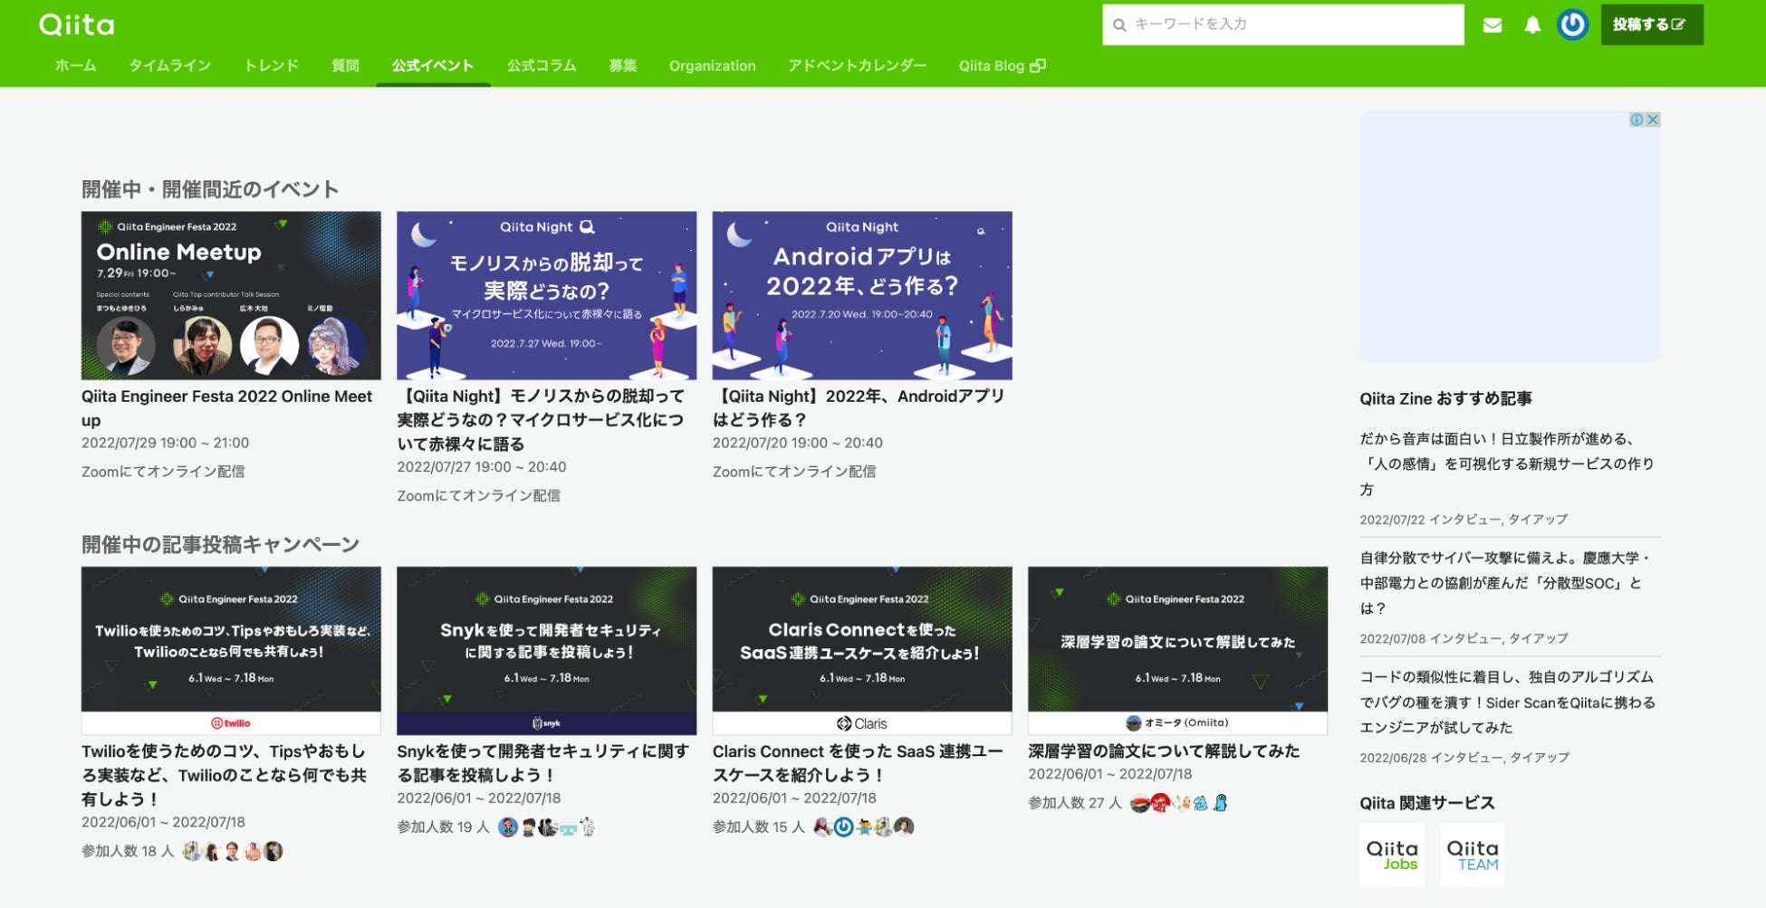Viewport: 1766px width, 908px height.
Task: Click the 参加人数 27 人 text
Action: pyautogui.click(x=1074, y=803)
